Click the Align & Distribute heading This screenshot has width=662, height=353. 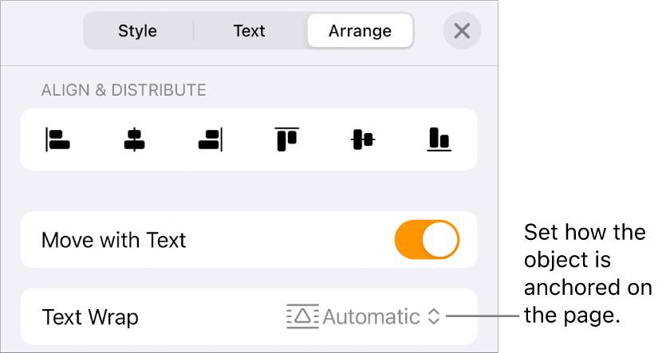[124, 90]
